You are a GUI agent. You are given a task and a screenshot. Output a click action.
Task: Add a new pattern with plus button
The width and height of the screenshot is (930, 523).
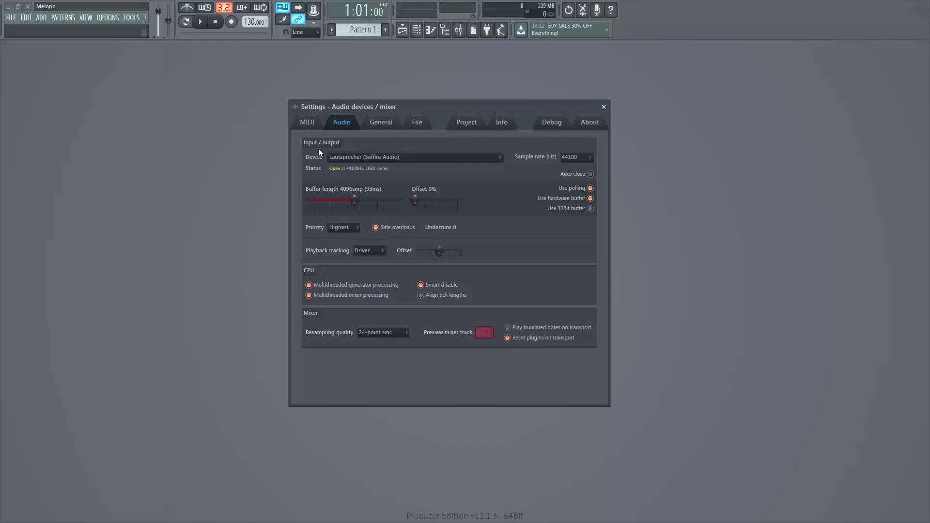pos(386,30)
